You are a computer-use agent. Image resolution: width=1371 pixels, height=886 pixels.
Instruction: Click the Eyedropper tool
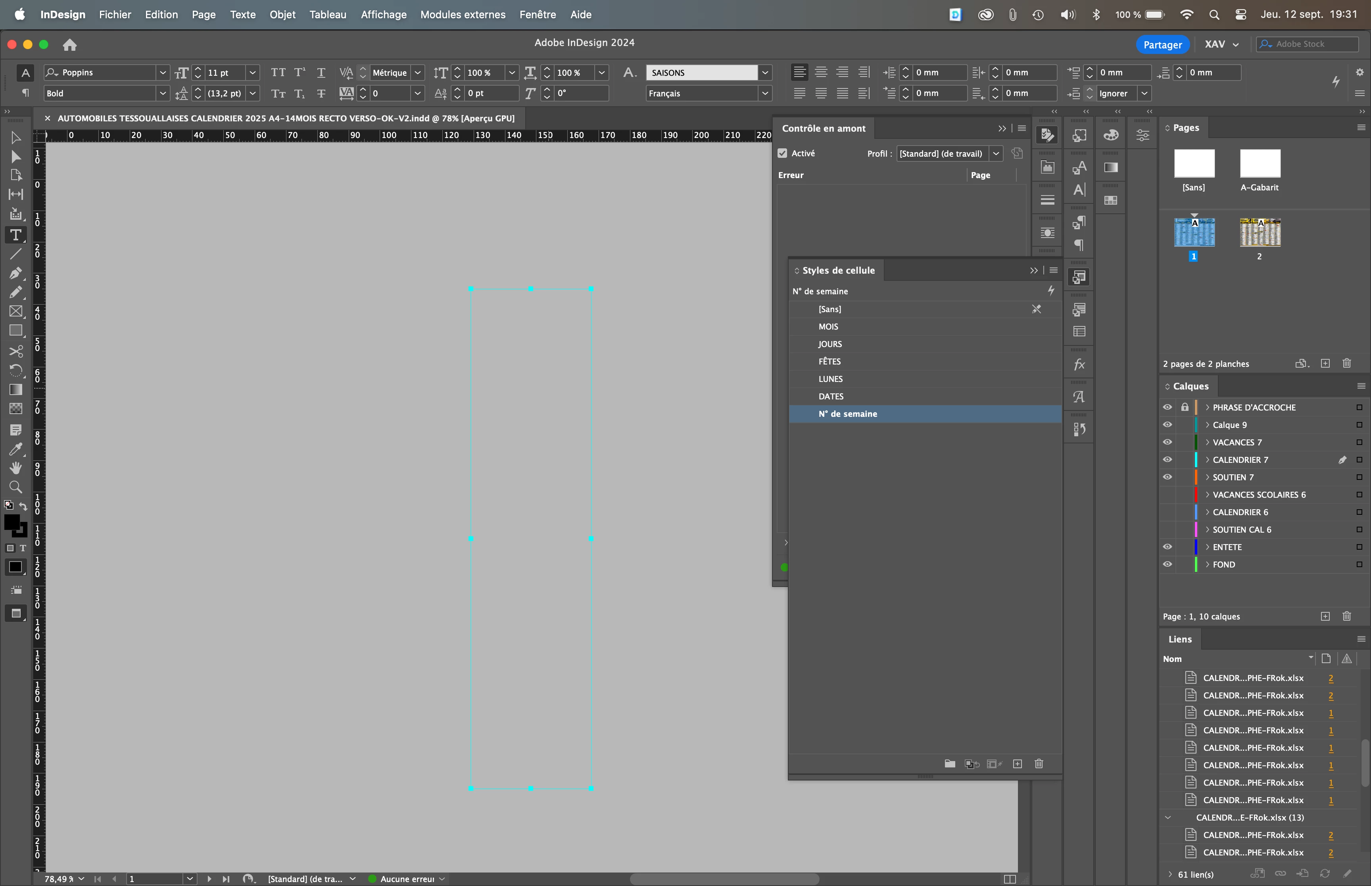point(15,449)
